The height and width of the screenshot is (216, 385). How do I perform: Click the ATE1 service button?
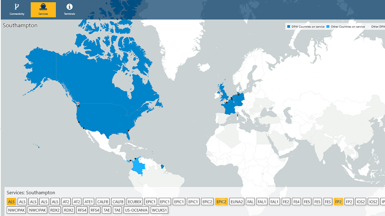coord(89,202)
